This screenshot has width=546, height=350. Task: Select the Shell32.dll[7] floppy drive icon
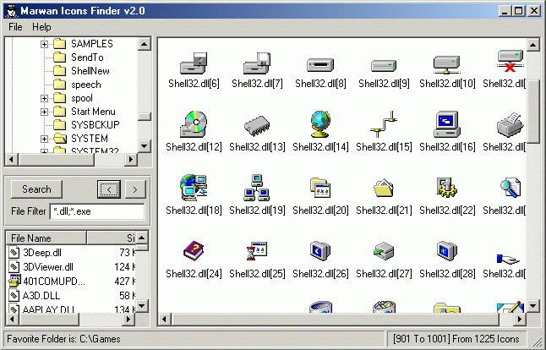[257, 63]
